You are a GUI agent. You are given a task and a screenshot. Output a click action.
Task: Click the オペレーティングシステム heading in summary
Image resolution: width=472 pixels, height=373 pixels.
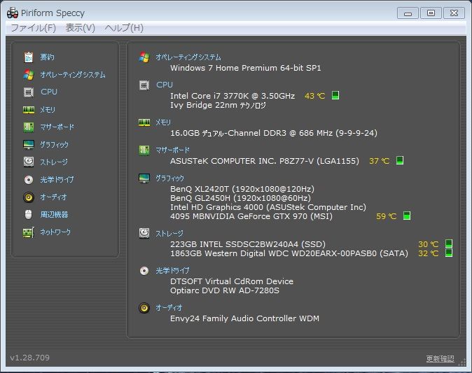[188, 57]
